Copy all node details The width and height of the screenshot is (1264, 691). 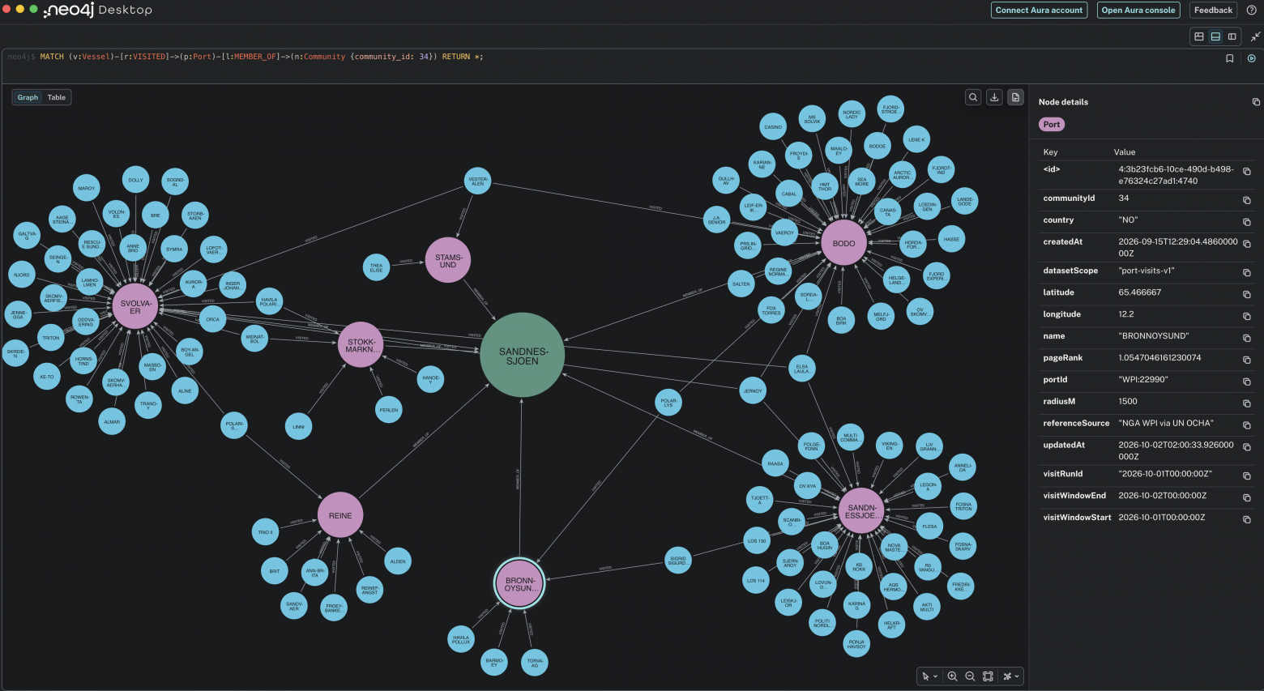pyautogui.click(x=1256, y=102)
